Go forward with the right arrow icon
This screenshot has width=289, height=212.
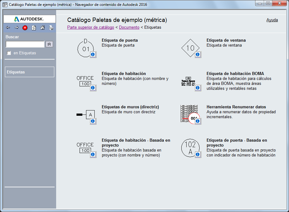pos(17,28)
